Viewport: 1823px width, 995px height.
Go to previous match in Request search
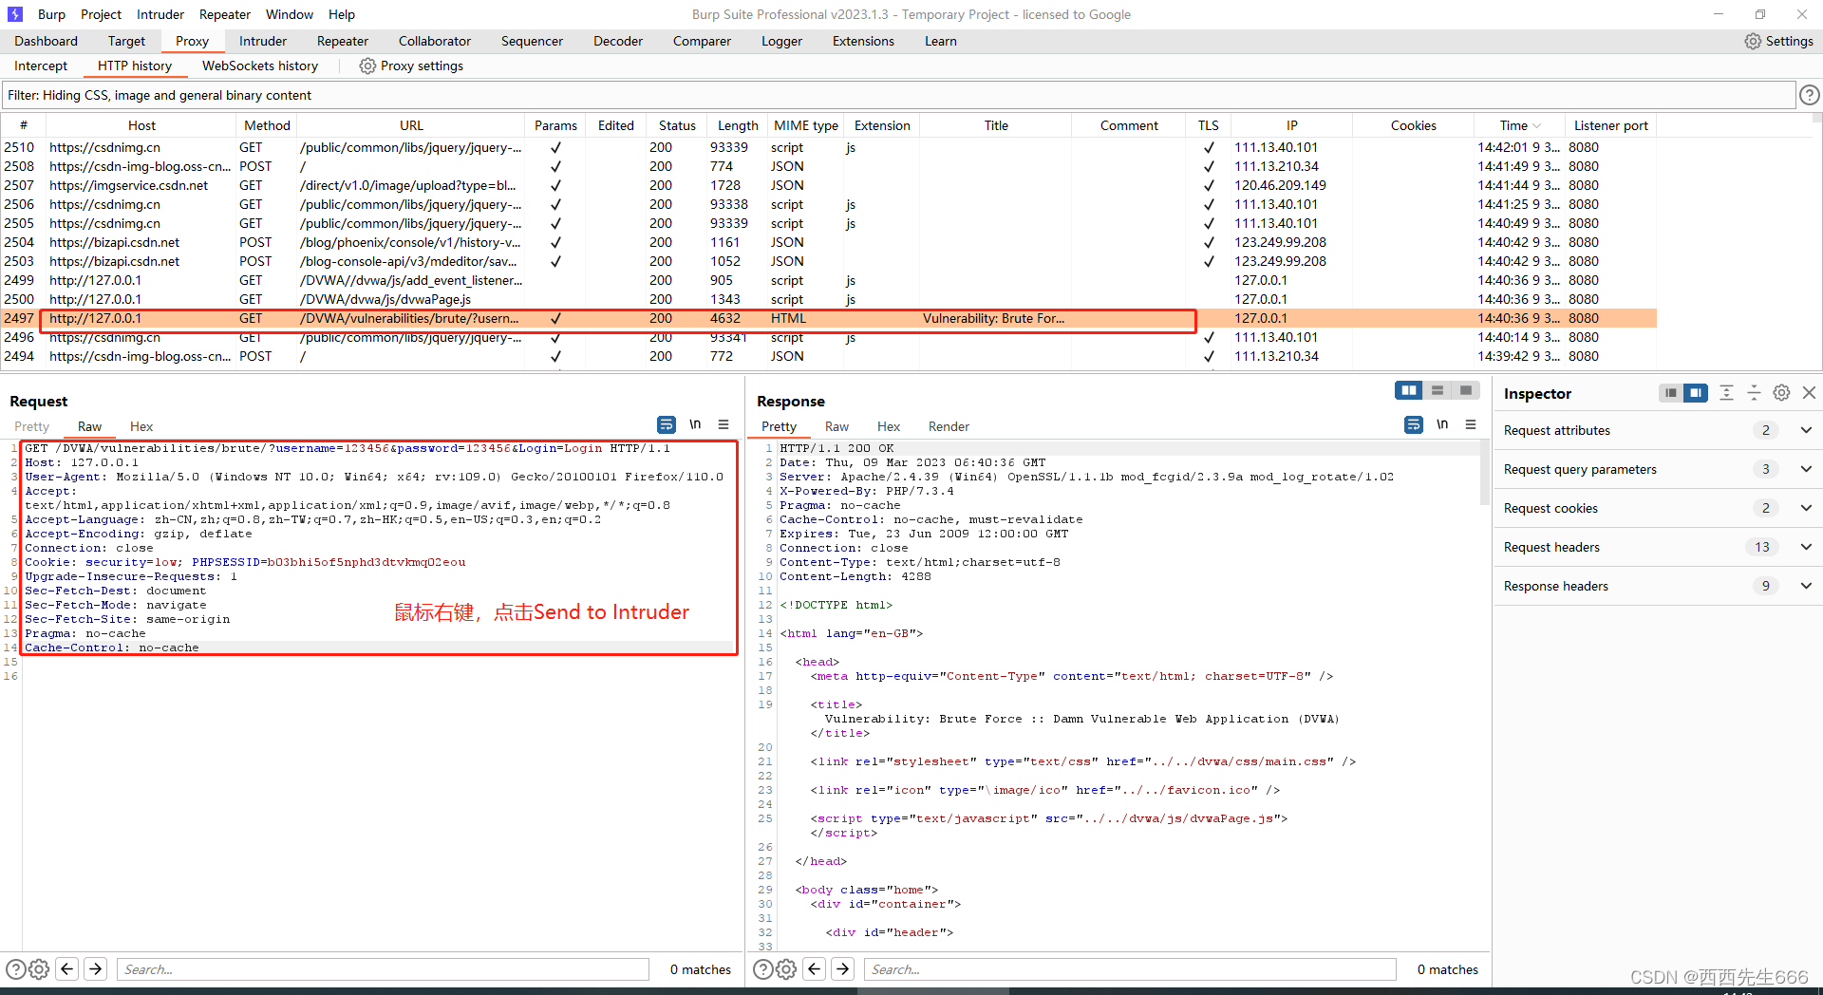(67, 969)
